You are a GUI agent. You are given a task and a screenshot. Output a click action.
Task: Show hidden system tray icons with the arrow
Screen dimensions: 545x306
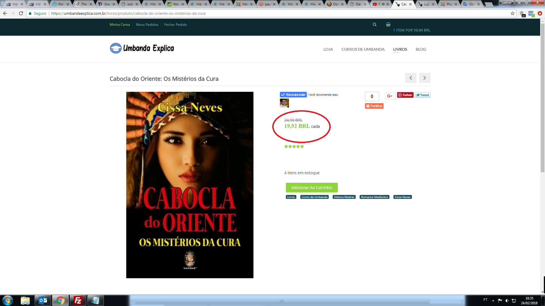(x=493, y=300)
